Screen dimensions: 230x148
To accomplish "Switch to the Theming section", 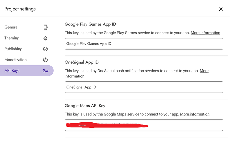I will (12, 38).
